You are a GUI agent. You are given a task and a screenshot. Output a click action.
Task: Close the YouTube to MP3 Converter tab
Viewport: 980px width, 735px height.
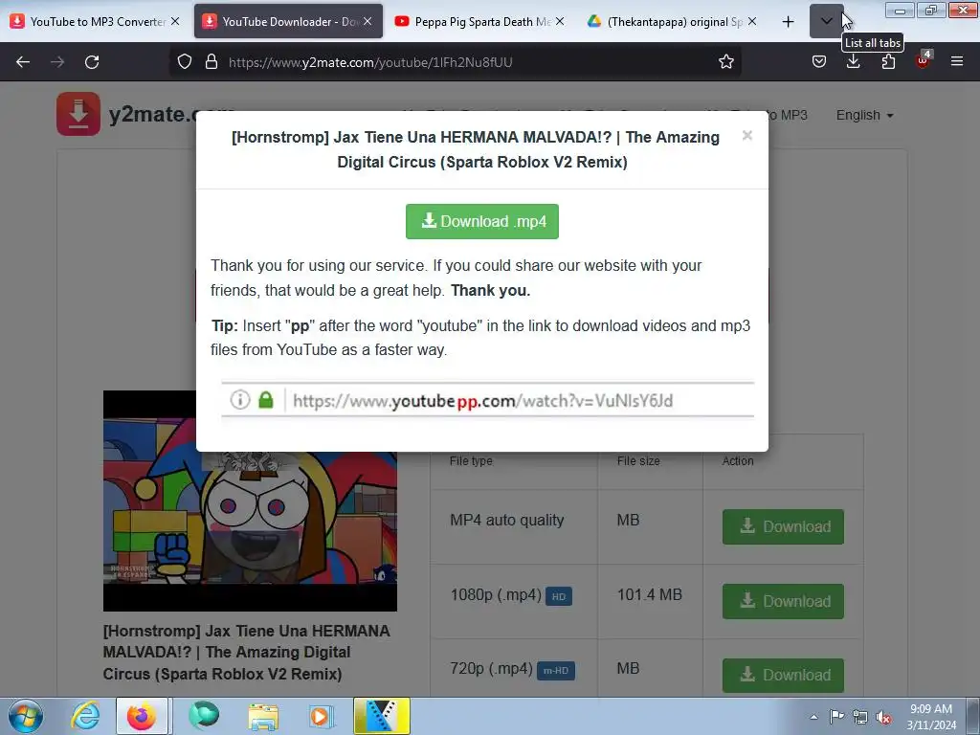[176, 22]
